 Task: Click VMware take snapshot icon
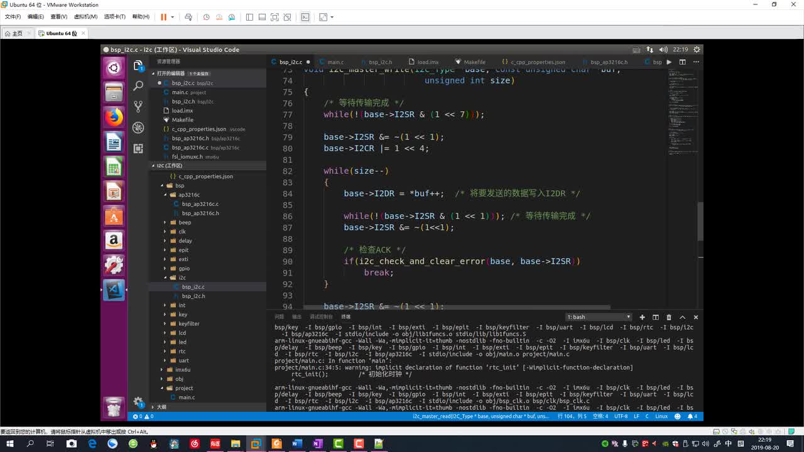(206, 17)
